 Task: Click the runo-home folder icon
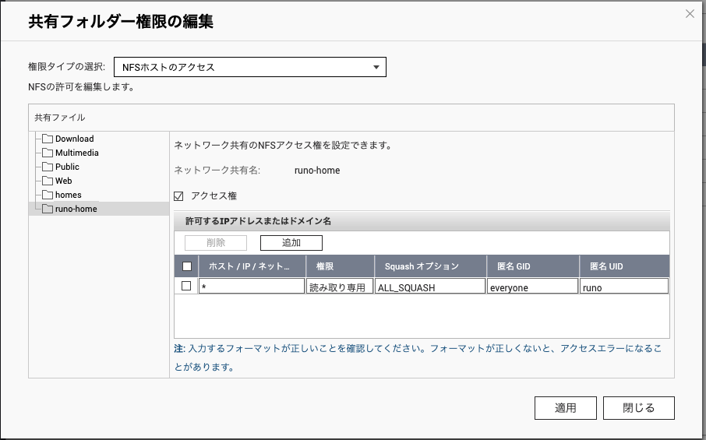click(x=48, y=209)
